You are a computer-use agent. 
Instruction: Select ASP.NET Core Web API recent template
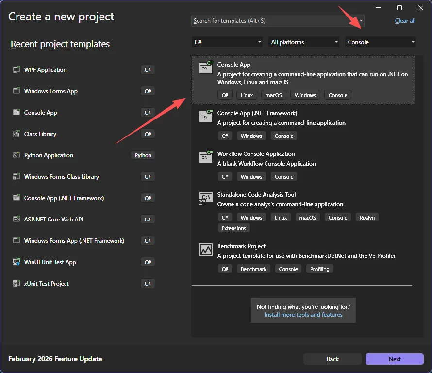83,219
